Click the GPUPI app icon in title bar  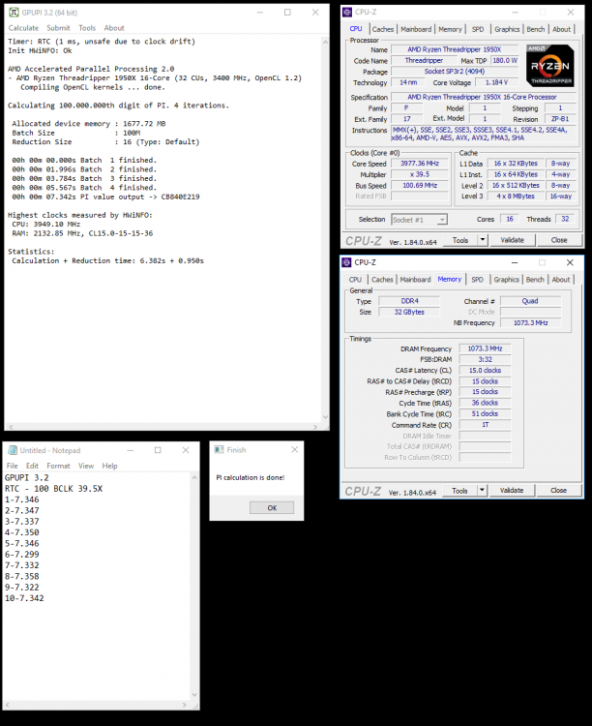pos(14,13)
